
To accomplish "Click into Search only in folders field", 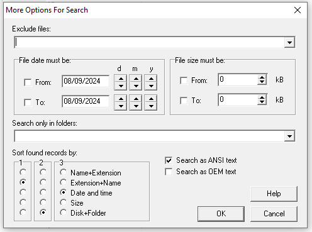I will [150, 136].
